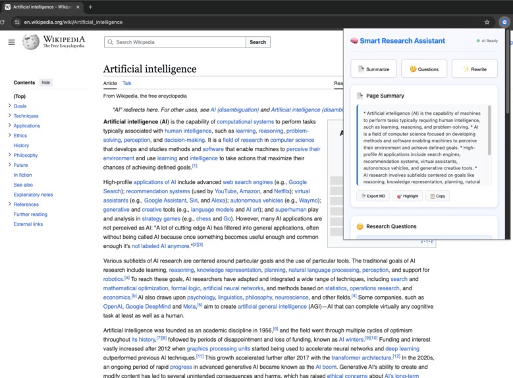This screenshot has height=378, width=513.
Task: Switch to the Article tab
Action: pos(110,83)
